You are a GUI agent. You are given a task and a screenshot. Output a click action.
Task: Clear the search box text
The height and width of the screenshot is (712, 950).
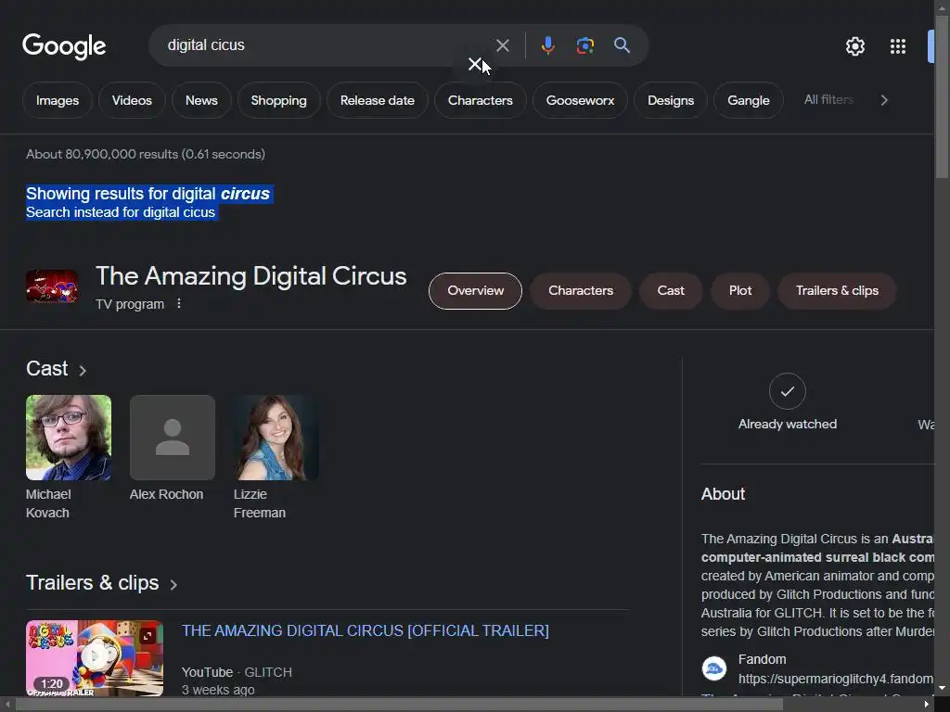[x=502, y=45]
